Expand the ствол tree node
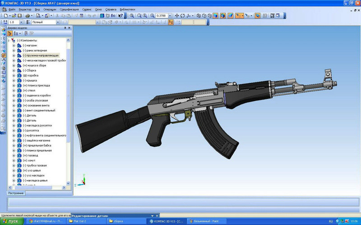This screenshot has height=225, width=361. (x=14, y=90)
